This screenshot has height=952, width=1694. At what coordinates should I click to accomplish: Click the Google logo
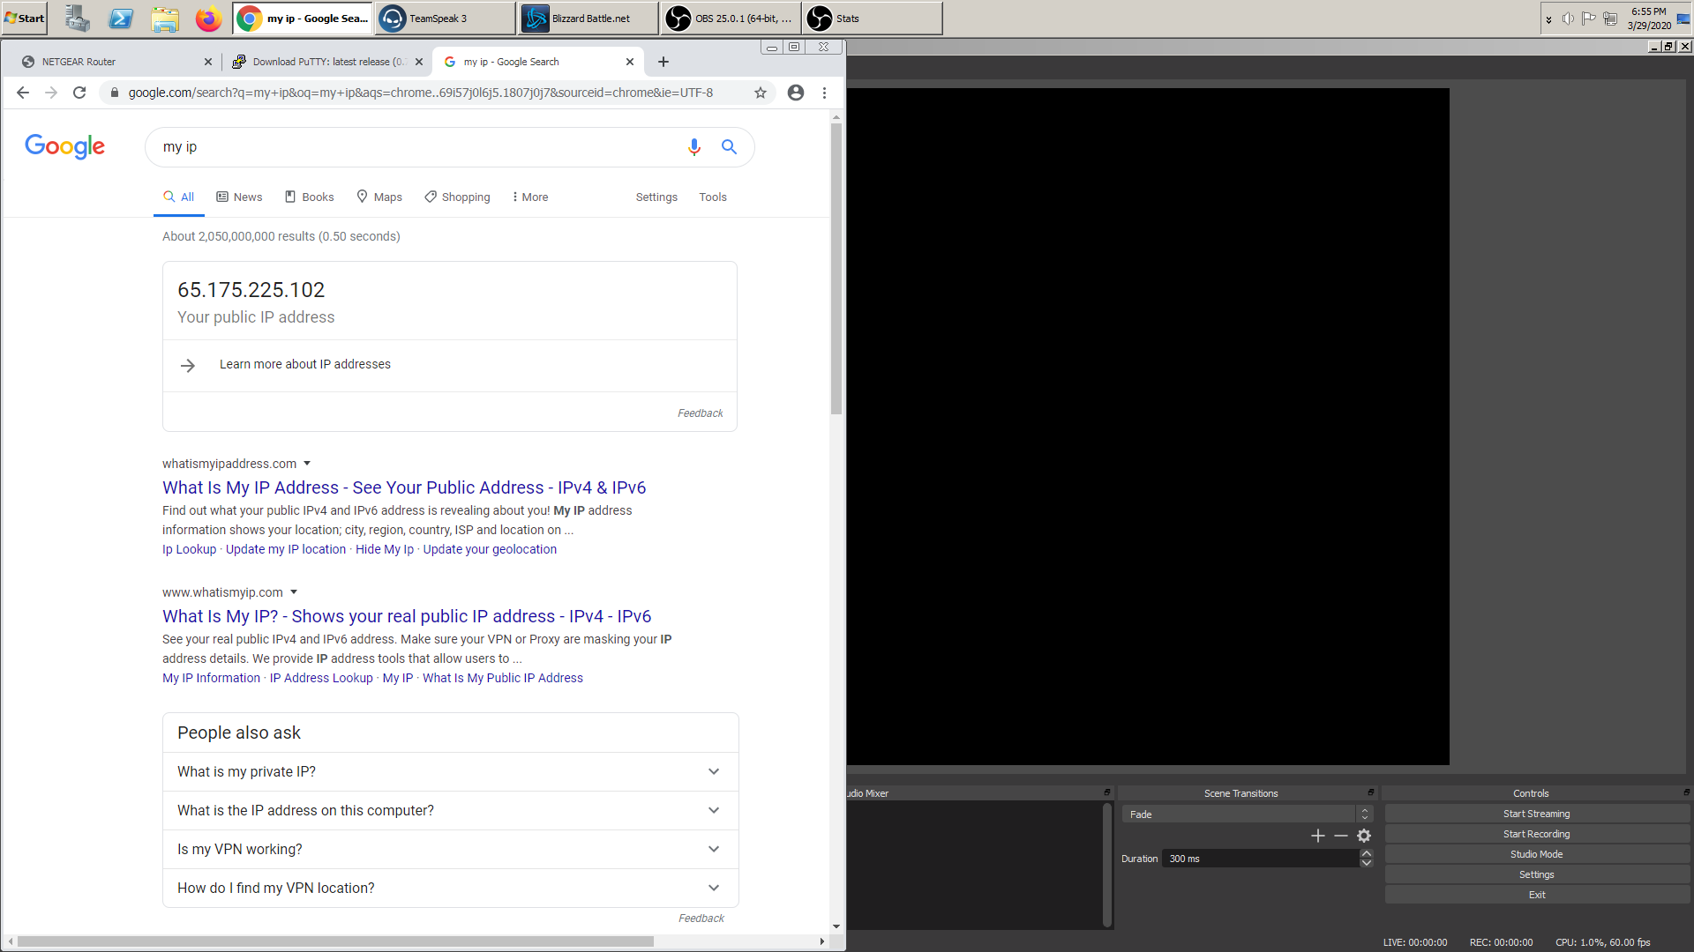click(x=64, y=146)
